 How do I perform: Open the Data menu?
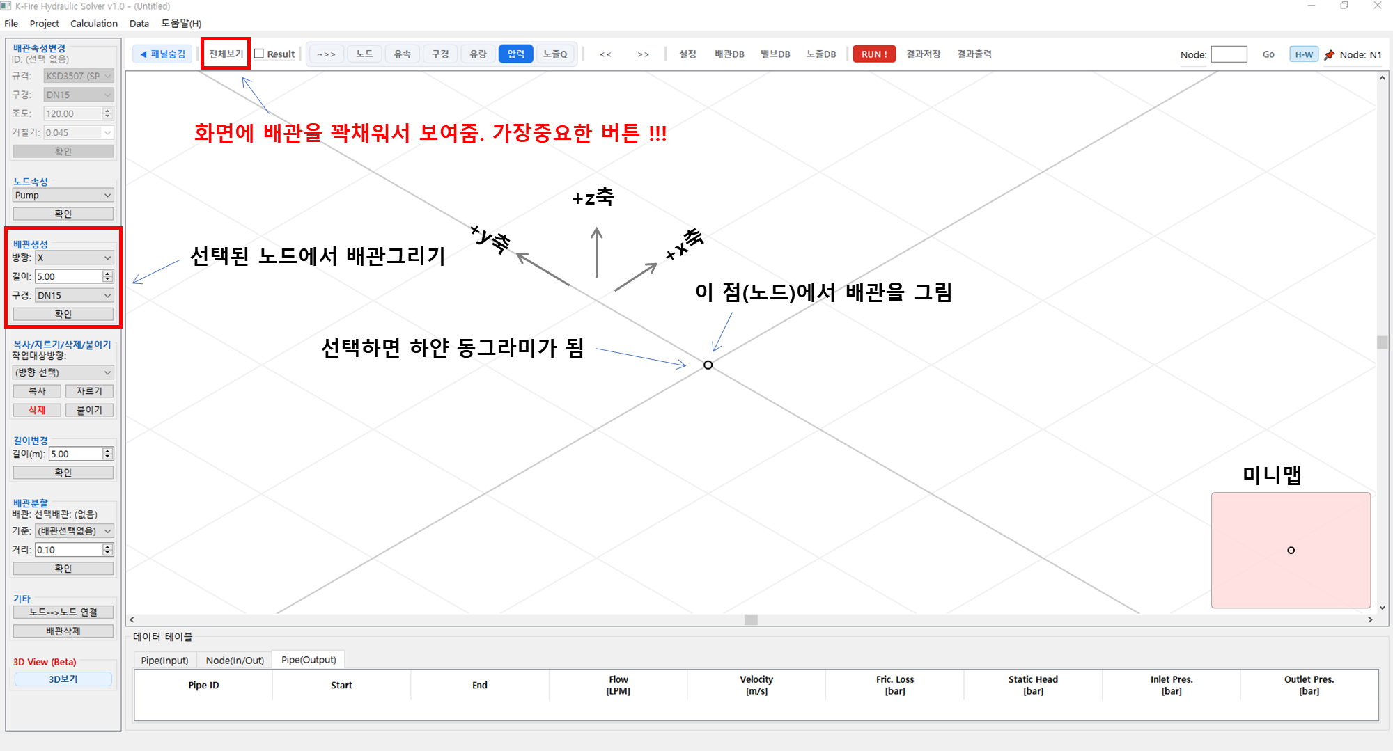tap(139, 24)
